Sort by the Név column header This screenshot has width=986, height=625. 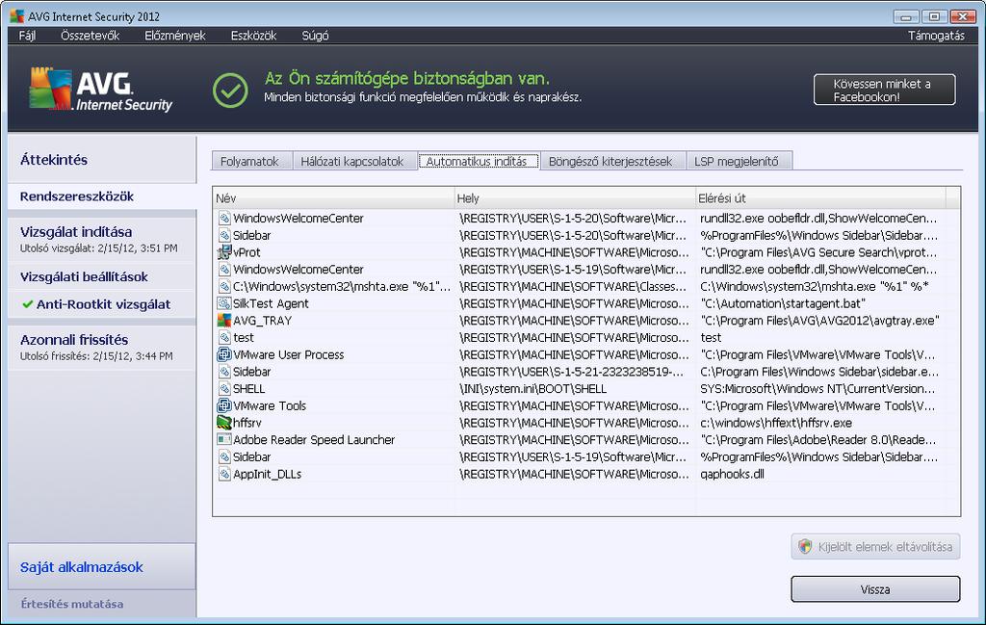point(333,198)
